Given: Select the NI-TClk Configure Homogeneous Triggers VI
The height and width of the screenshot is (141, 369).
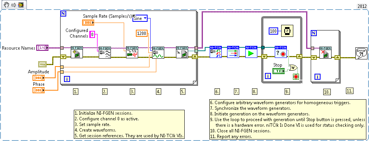Looking at the screenshot, I should [216, 52].
